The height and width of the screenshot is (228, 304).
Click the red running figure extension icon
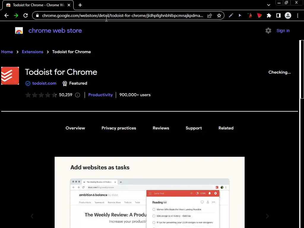[x=250, y=15]
